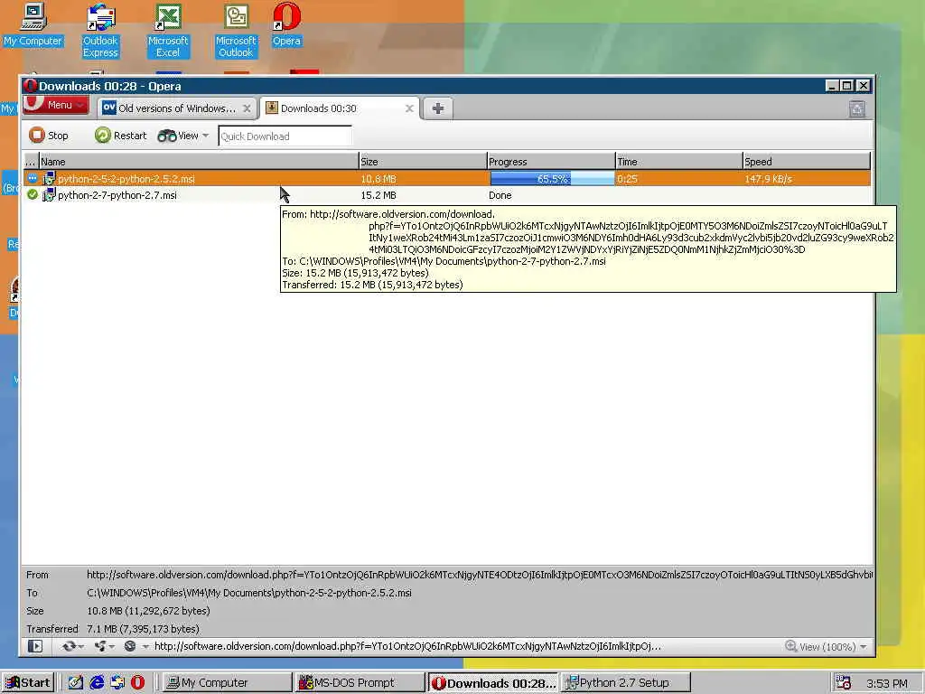The image size is (925, 694).
Task: Click the Downloads 00:28 taskbar button
Action: click(x=493, y=683)
